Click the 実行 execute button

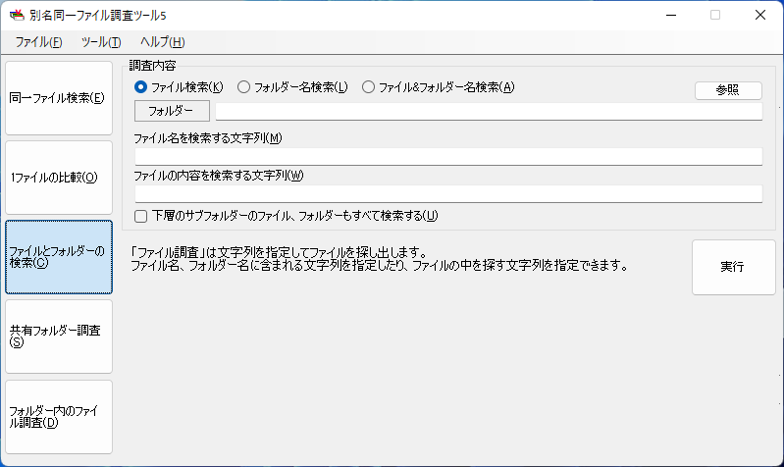coord(734,267)
